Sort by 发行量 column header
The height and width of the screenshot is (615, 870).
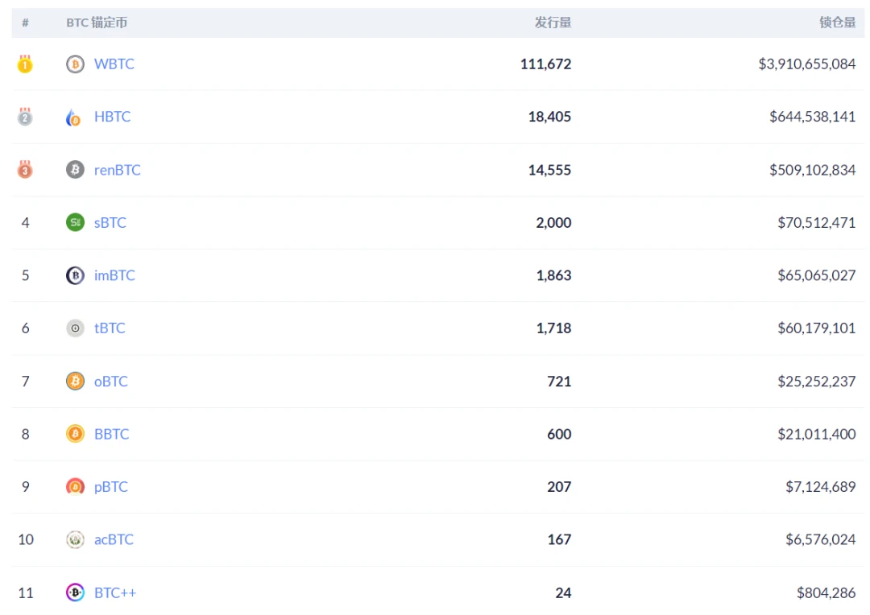pyautogui.click(x=553, y=23)
